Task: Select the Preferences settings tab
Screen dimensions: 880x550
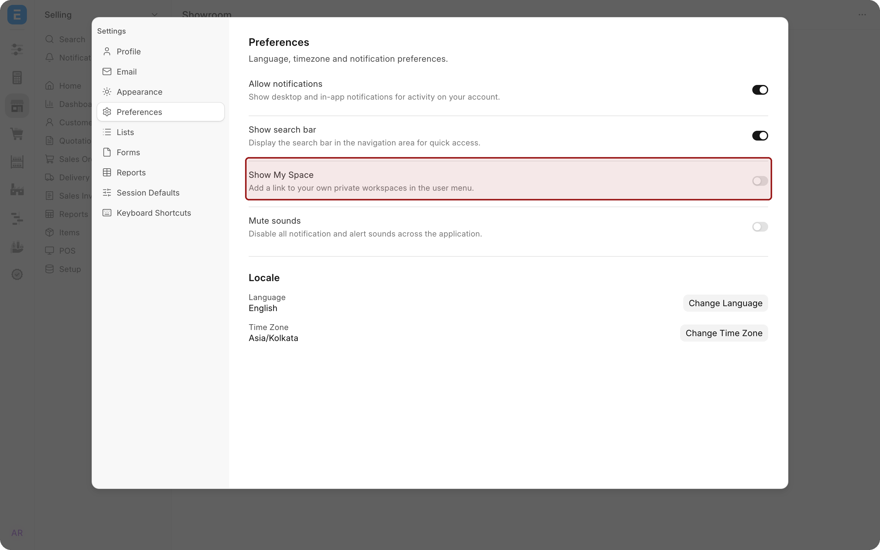Action: tap(160, 112)
